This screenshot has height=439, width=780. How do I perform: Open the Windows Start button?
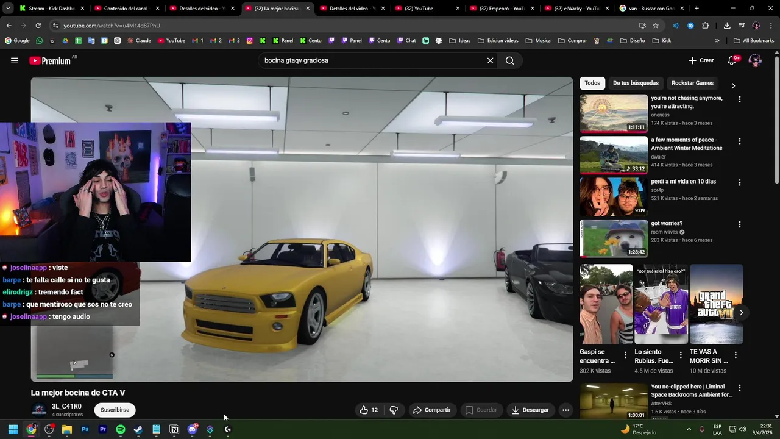[13, 429]
